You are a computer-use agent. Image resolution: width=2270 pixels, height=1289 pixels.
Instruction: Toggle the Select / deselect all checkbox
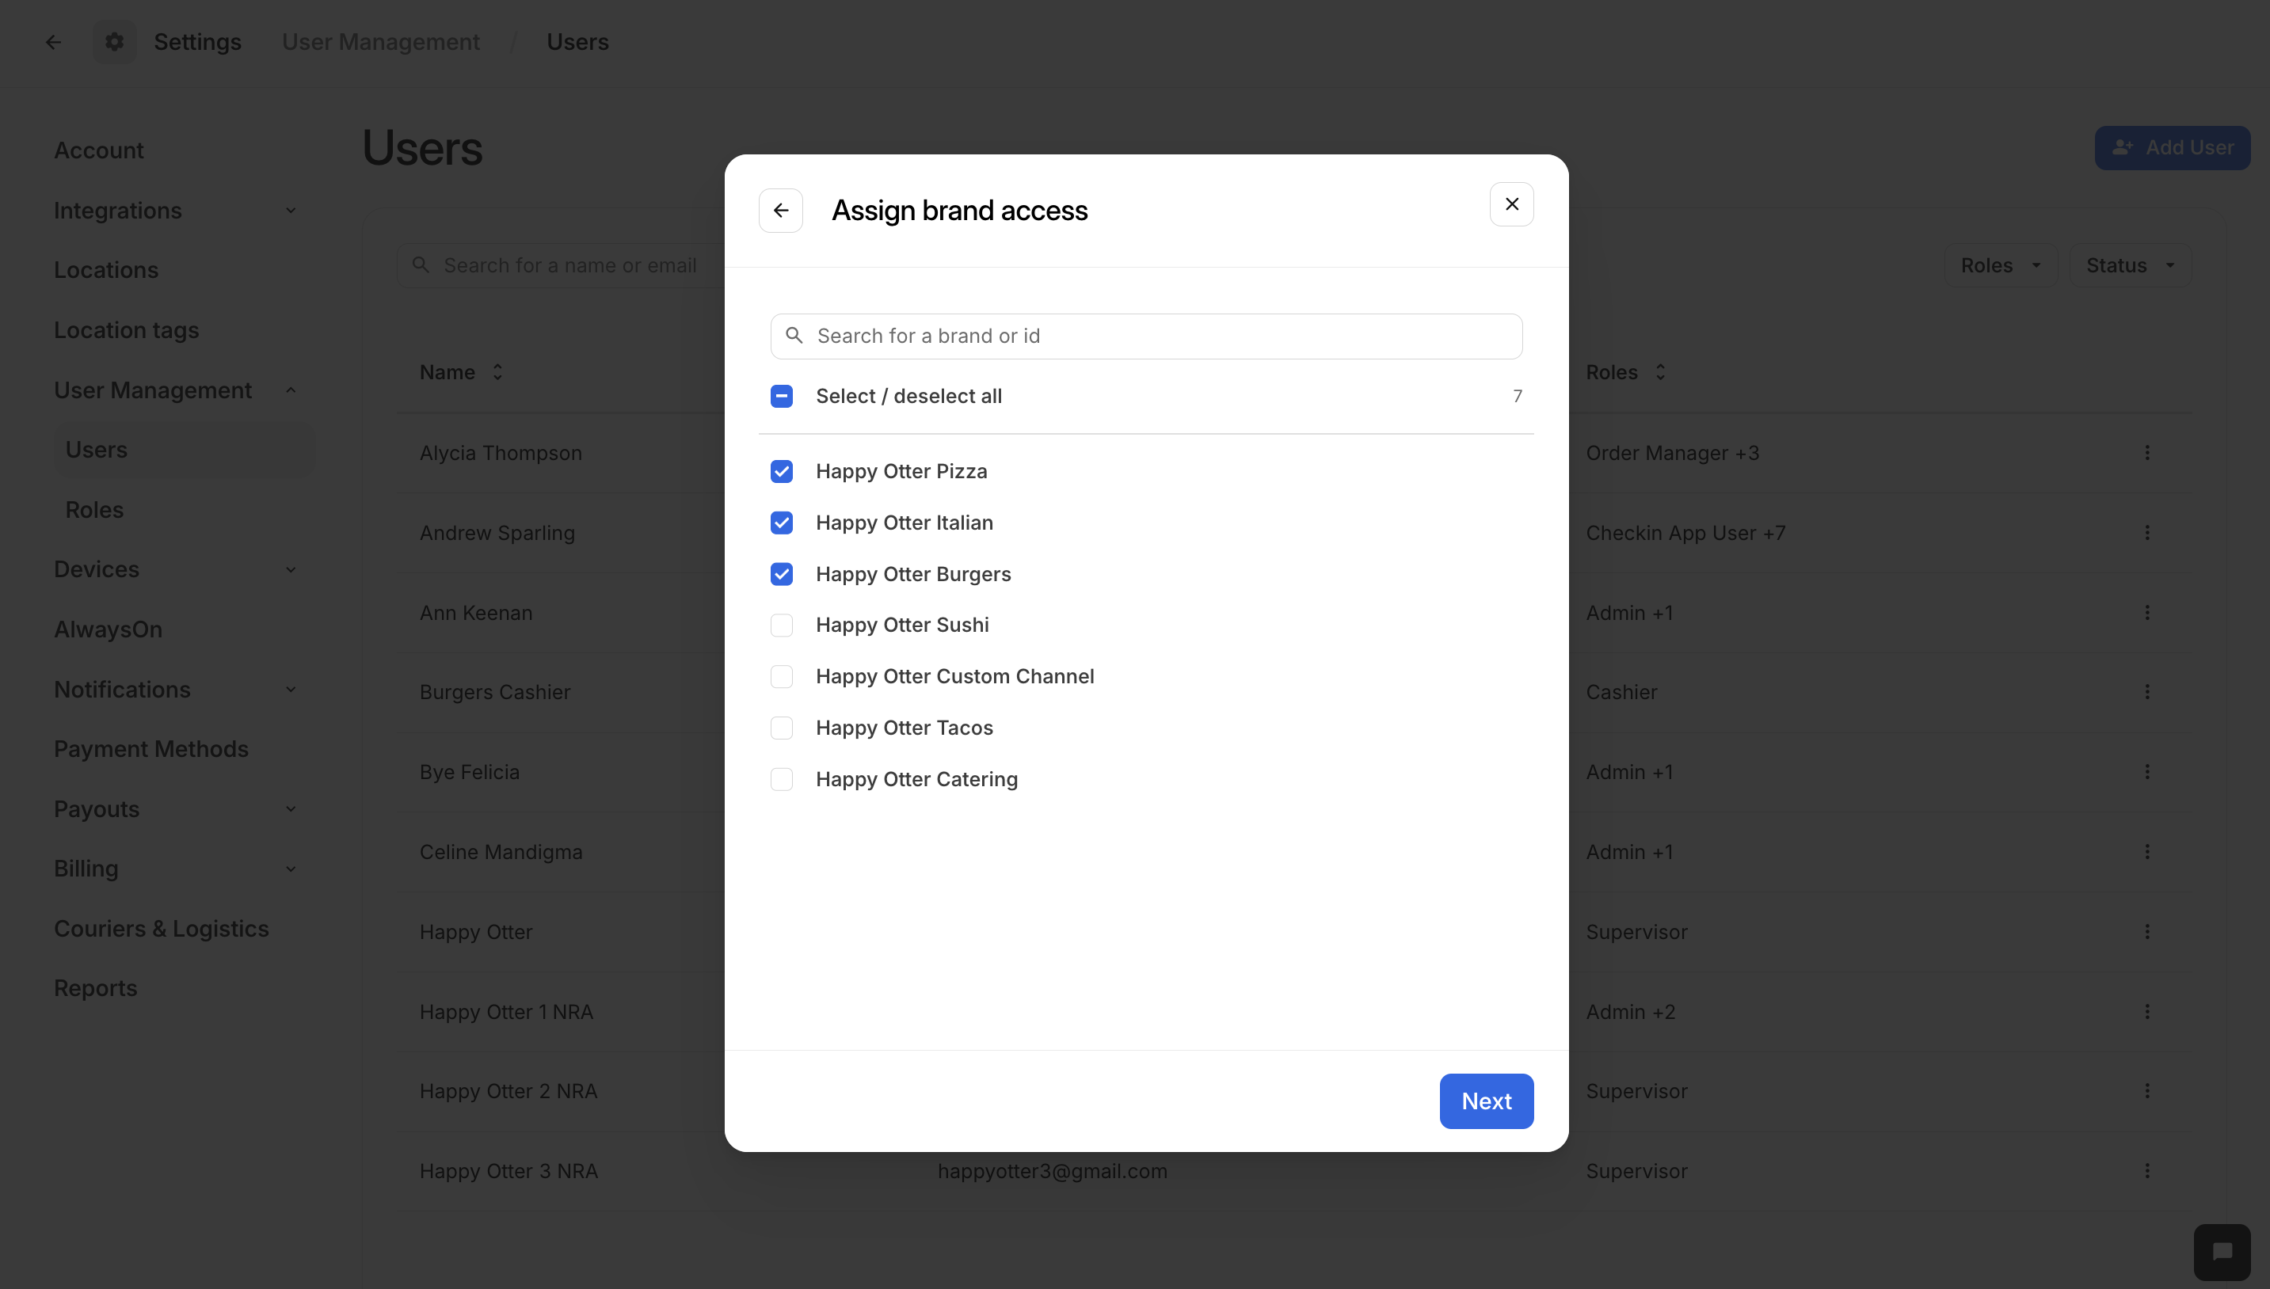point(782,396)
